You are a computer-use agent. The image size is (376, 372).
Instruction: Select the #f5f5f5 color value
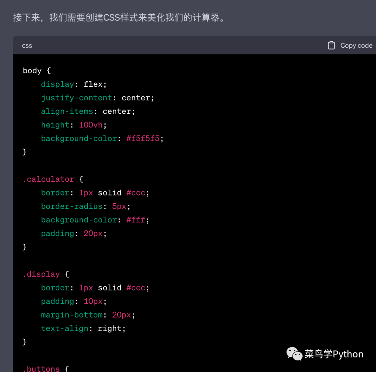pos(143,138)
